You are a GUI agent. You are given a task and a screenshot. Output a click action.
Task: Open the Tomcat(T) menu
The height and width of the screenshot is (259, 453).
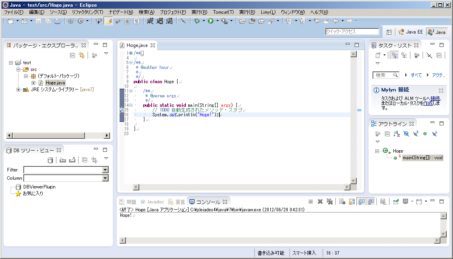pyautogui.click(x=223, y=12)
